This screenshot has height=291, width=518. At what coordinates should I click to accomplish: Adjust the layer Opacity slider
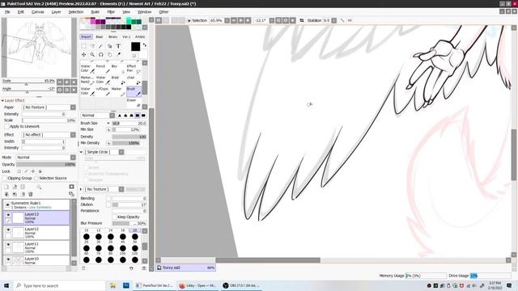[x=46, y=164]
